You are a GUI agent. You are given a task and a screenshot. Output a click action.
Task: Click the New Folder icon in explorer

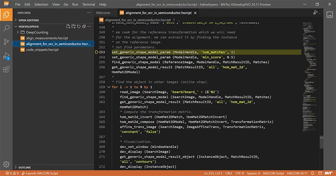(x=74, y=26)
